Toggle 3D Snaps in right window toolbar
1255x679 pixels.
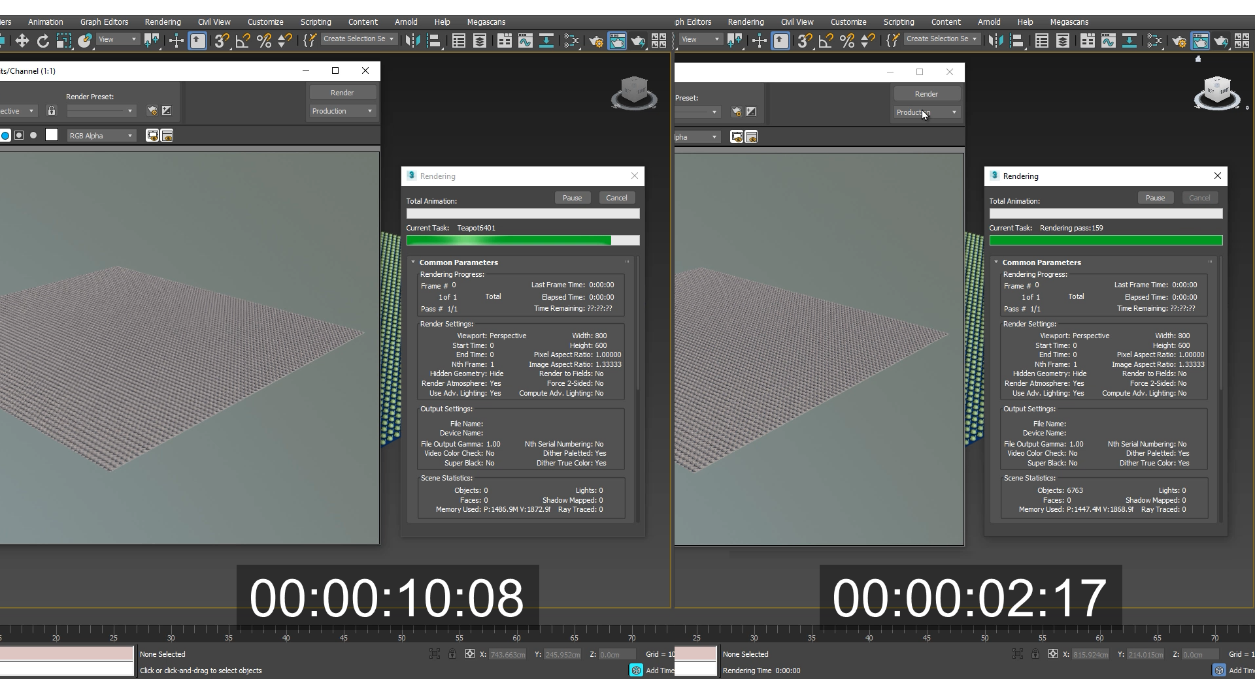pos(805,41)
